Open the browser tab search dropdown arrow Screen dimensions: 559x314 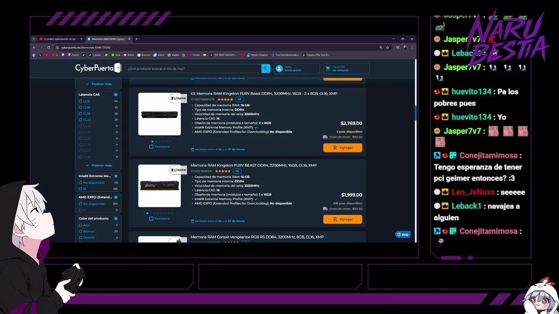point(34,39)
